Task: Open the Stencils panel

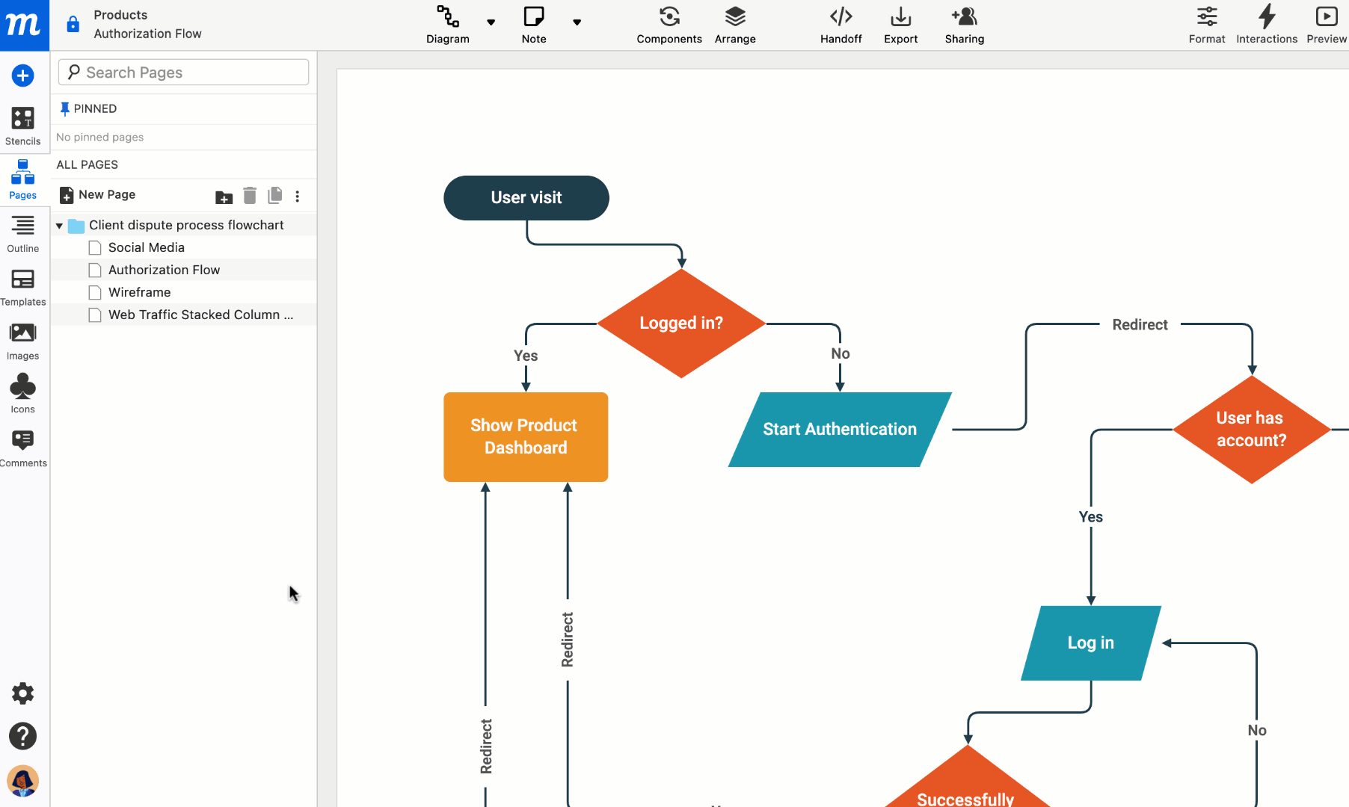Action: coord(22,126)
